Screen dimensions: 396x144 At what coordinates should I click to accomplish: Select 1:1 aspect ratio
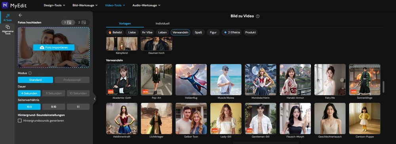(x=78, y=107)
